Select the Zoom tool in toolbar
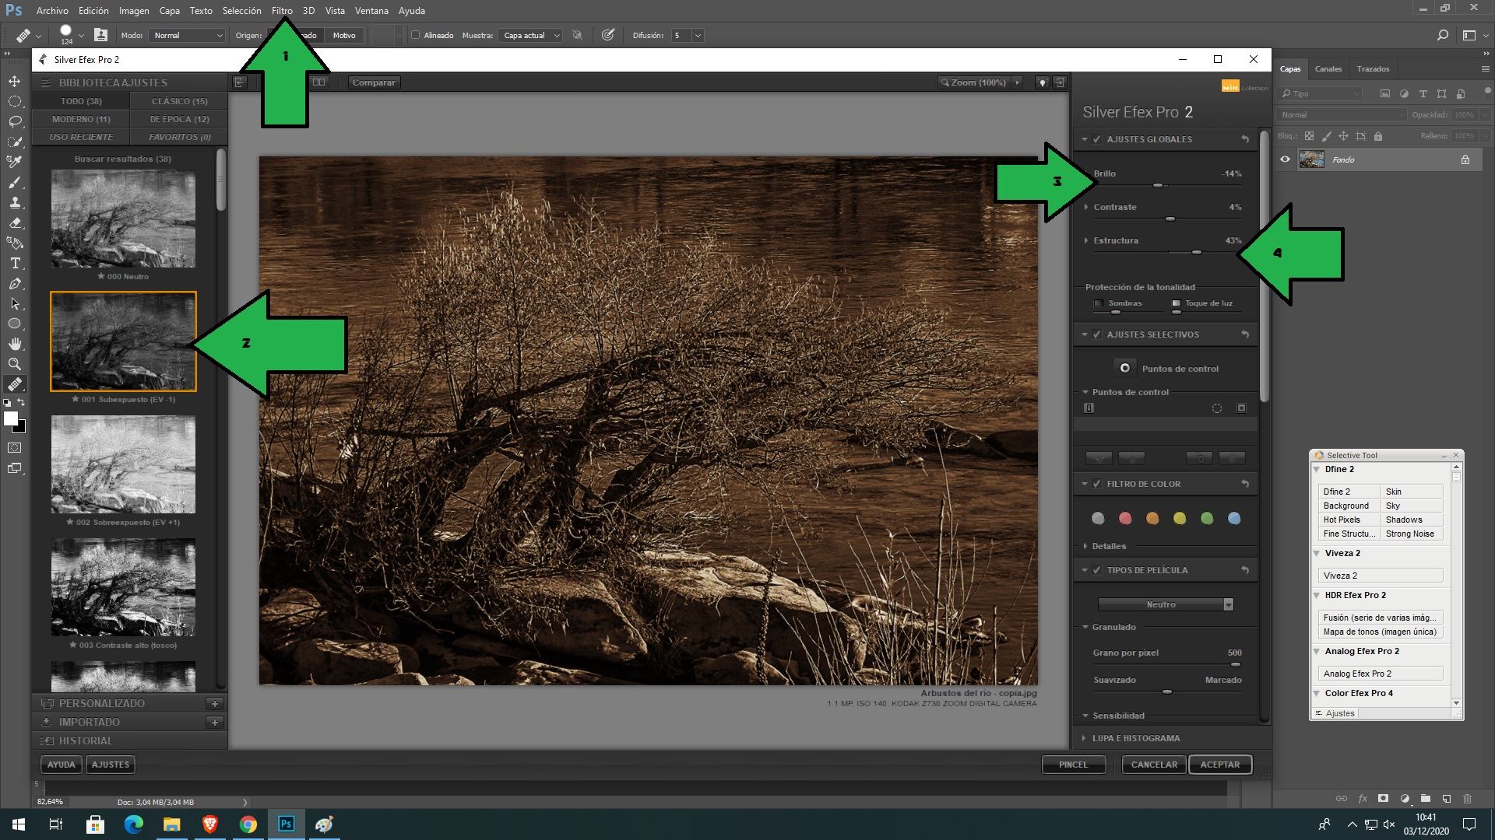This screenshot has height=840, width=1495. click(x=15, y=364)
